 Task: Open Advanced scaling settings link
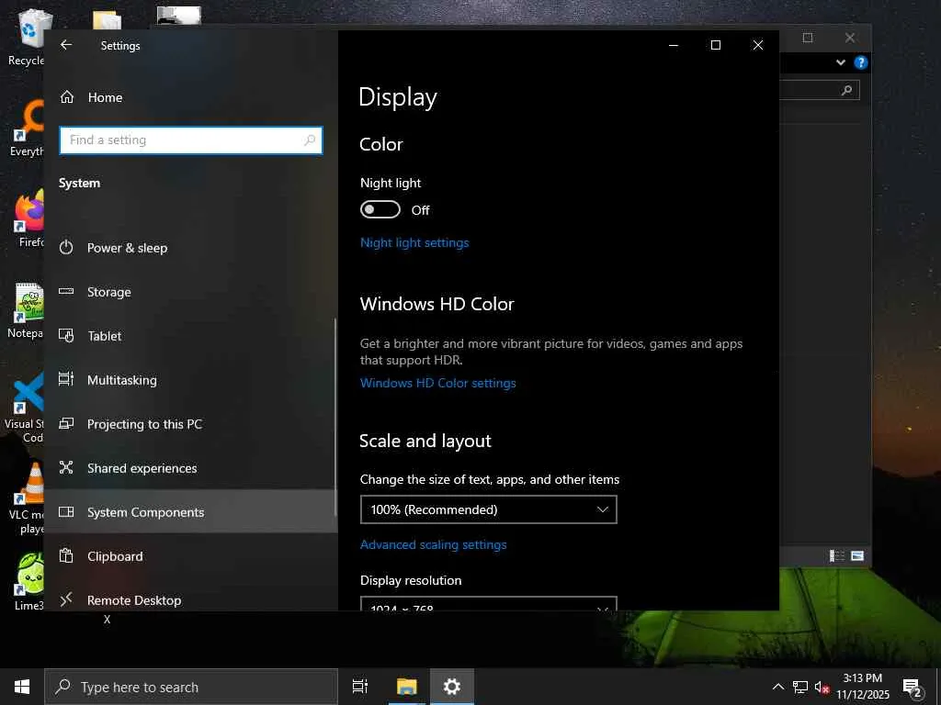click(x=433, y=544)
